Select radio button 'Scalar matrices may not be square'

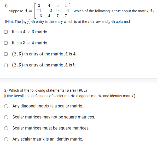click(6, 117)
